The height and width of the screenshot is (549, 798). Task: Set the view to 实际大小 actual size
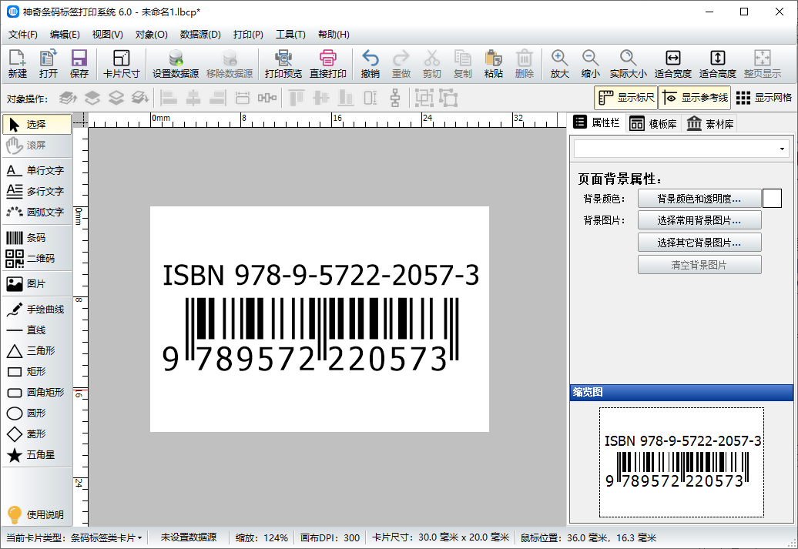628,64
